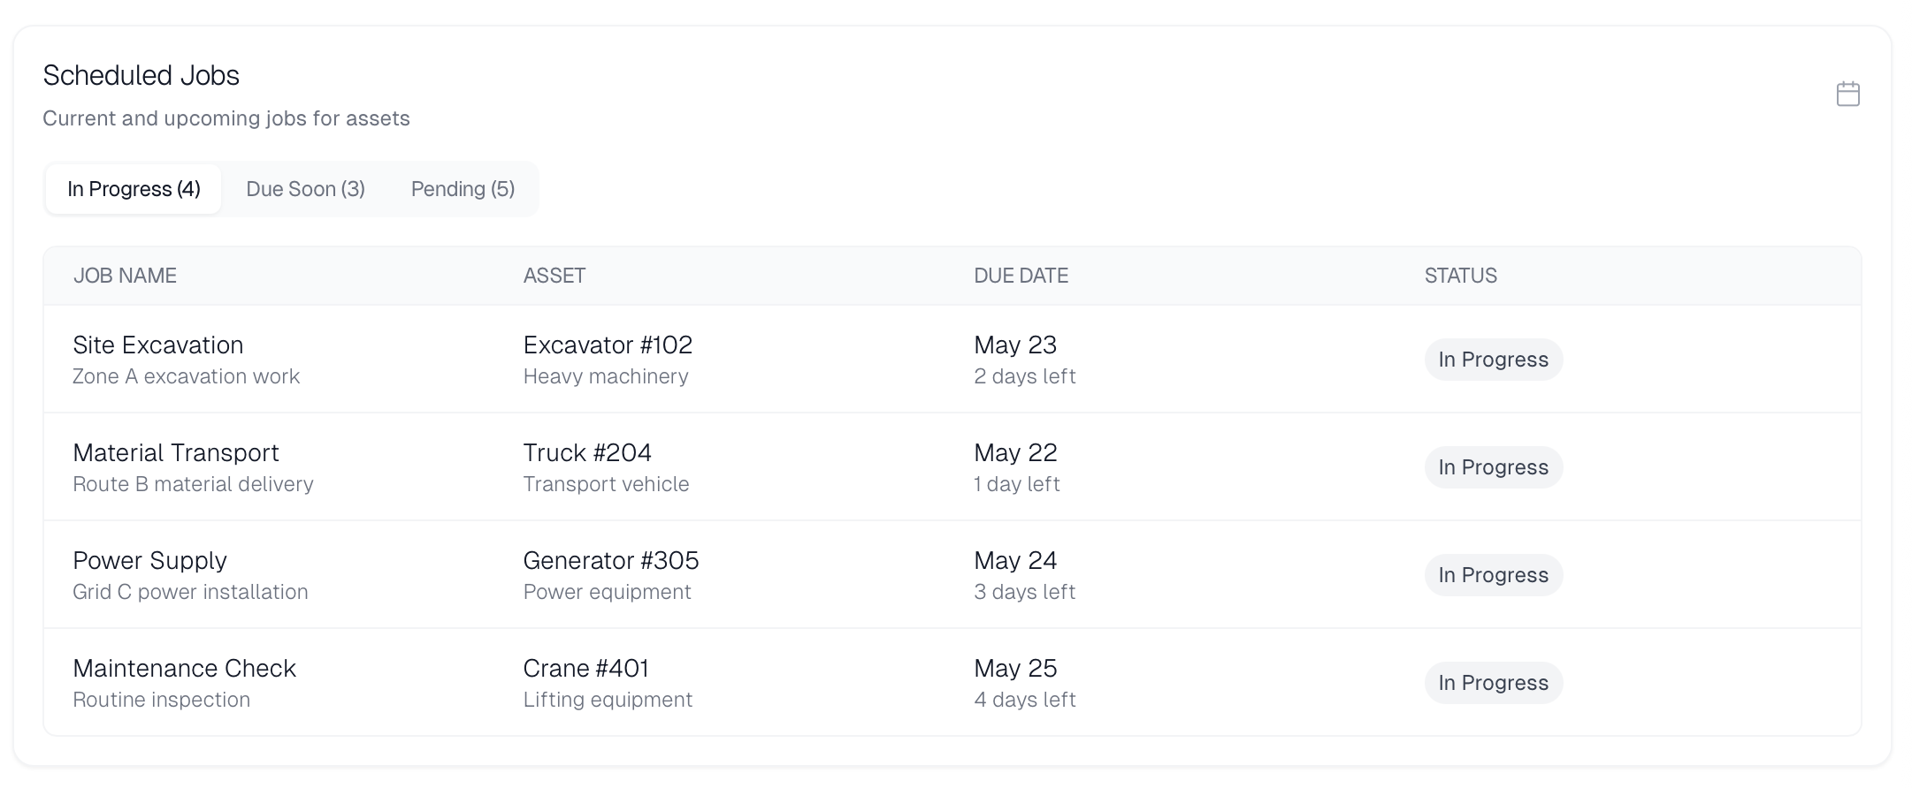Click the '3 days left' text
The width and height of the screenshot is (1912, 788).
1025,592
